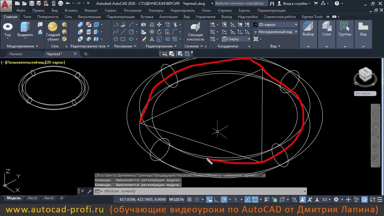Viewport: 384px width, 216px height.
Task: Toggle snap mode in status bar
Action: 197,199
